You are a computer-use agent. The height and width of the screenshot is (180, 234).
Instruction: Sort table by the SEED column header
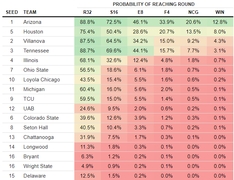point(12,12)
